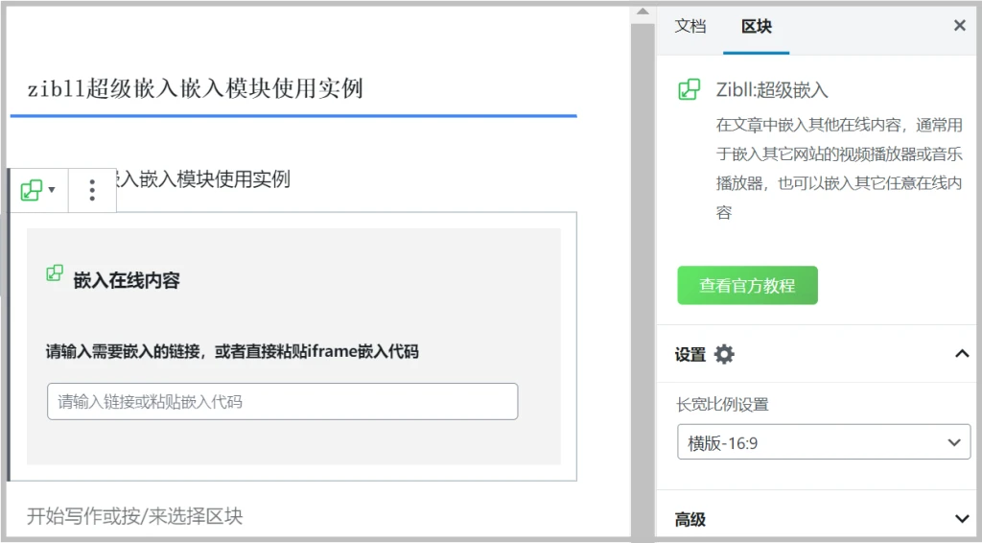This screenshot has width=982, height=543.
Task: Open the block type switcher icon
Action: point(32,190)
